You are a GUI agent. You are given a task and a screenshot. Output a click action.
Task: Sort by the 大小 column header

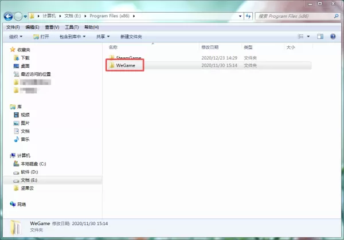[291, 47]
